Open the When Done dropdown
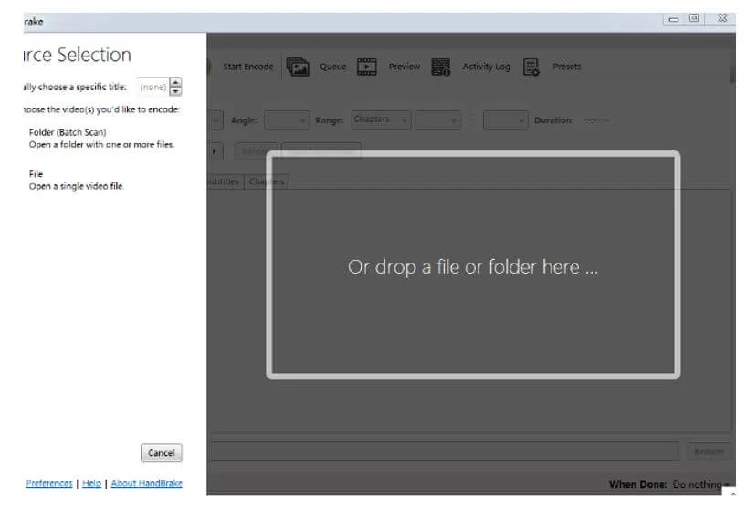 coord(700,484)
